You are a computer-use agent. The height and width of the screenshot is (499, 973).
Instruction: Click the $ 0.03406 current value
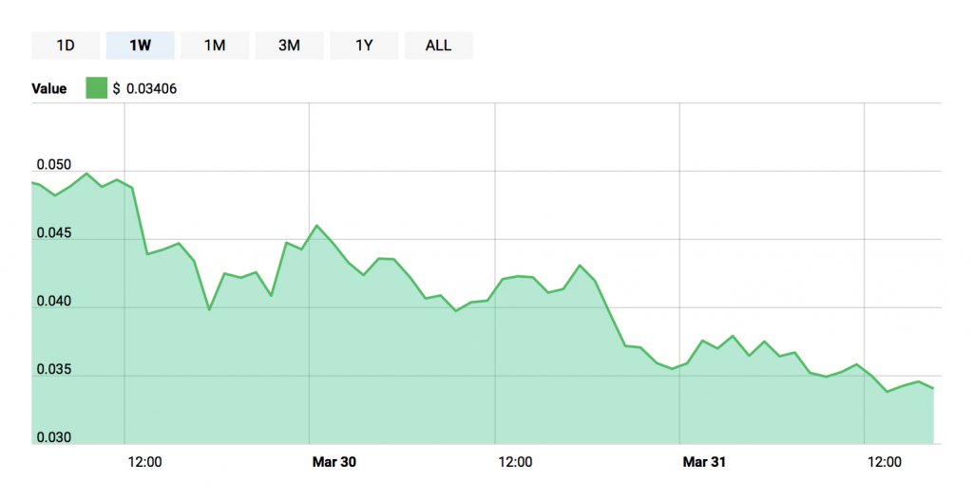[144, 88]
